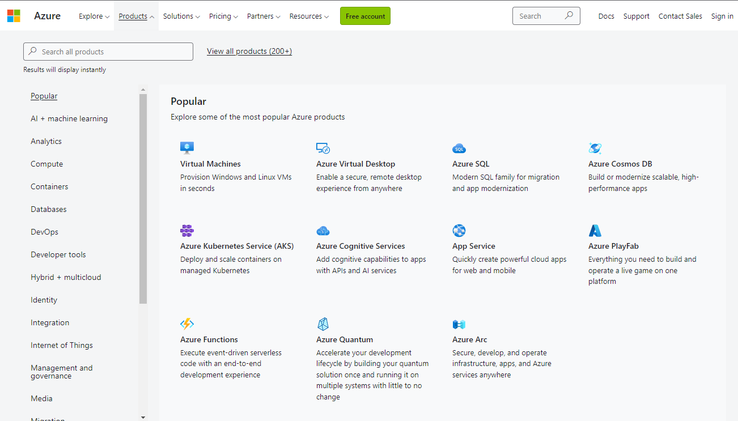Viewport: 738px width, 421px height.
Task: Click the Azure Virtual Desktop icon
Action: click(323, 148)
